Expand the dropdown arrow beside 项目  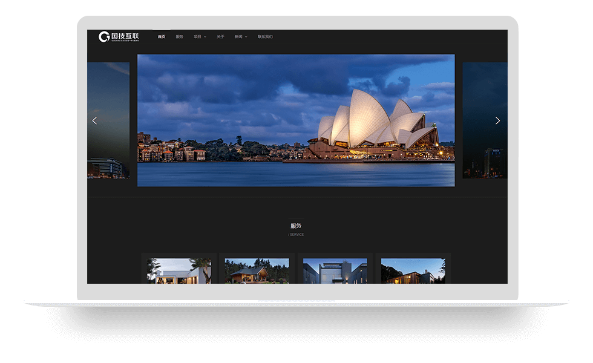pyautogui.click(x=205, y=37)
